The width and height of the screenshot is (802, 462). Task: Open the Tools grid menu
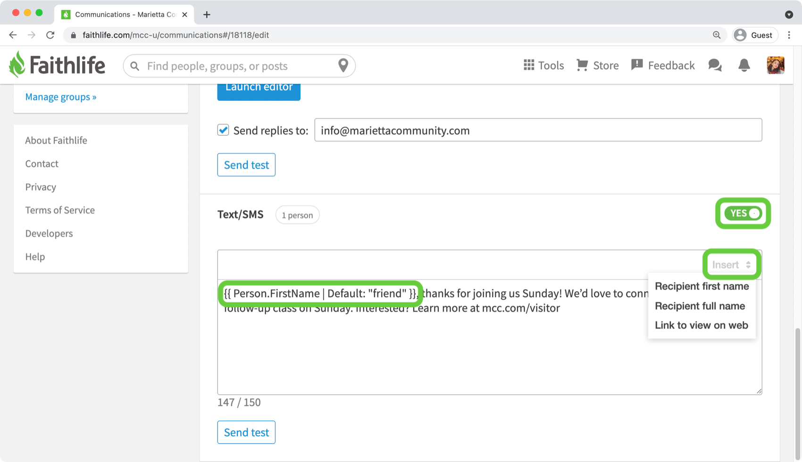pos(543,65)
